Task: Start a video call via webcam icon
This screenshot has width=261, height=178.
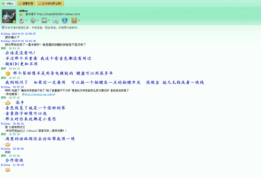Action: (x=22, y=20)
